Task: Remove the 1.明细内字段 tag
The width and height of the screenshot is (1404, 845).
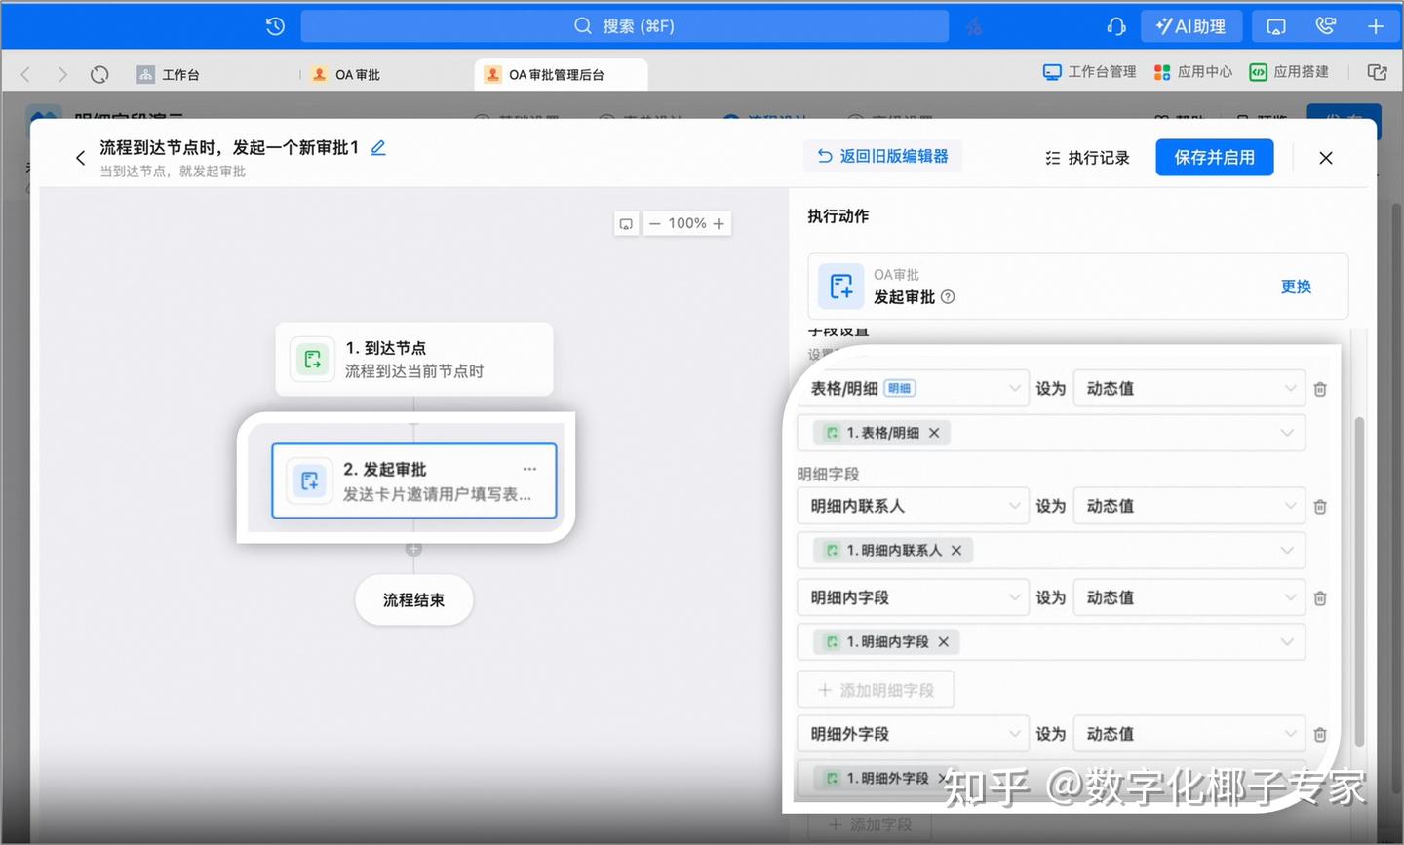Action: [944, 642]
